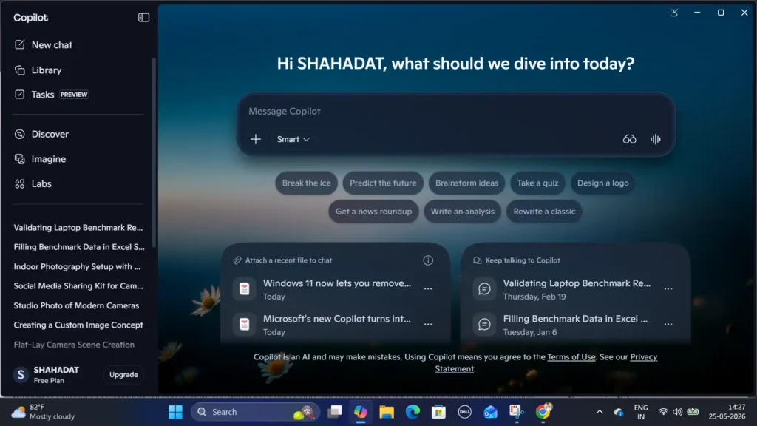Start voice chat with waveform icon
757x426 pixels.
655,139
